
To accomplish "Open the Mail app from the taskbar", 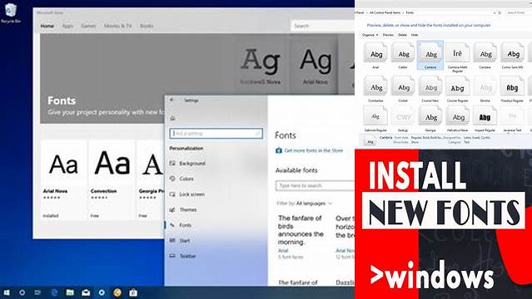I will 86,292.
